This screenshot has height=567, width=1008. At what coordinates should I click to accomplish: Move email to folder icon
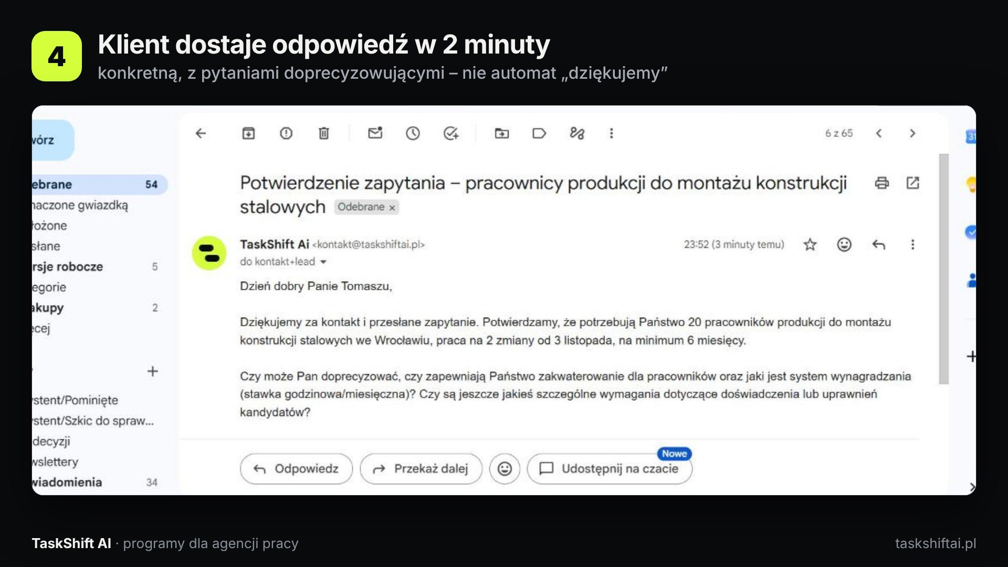coord(502,133)
